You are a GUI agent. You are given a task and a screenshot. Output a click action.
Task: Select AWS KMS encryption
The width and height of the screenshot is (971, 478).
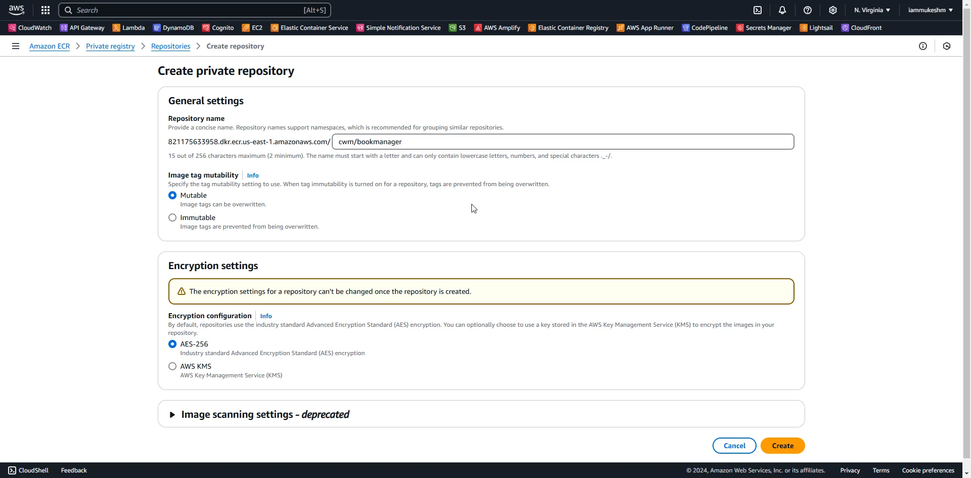tap(172, 366)
